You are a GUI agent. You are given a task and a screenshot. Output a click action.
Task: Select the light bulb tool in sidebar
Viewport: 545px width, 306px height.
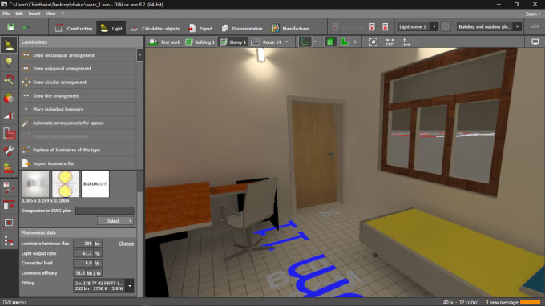click(9, 62)
